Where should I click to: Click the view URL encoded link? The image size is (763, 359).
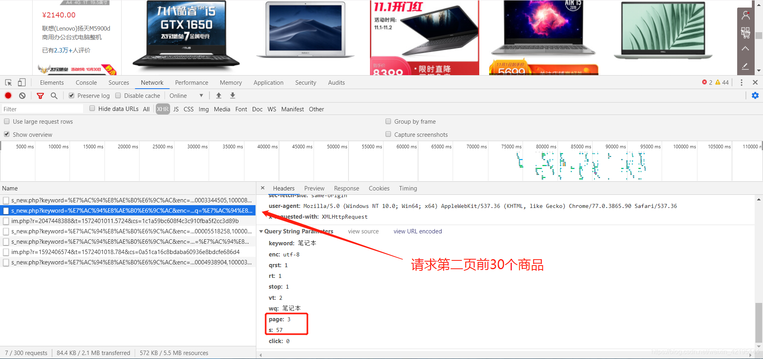click(418, 231)
